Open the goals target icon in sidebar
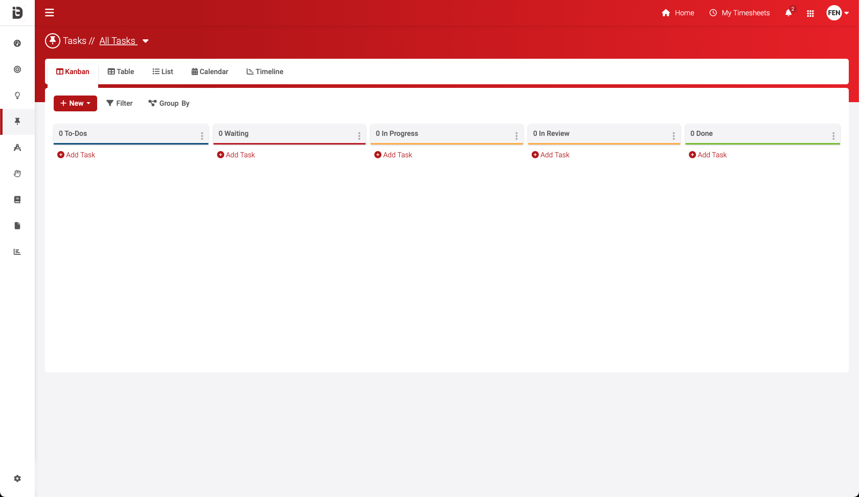Image resolution: width=859 pixels, height=497 pixels. pyautogui.click(x=17, y=69)
